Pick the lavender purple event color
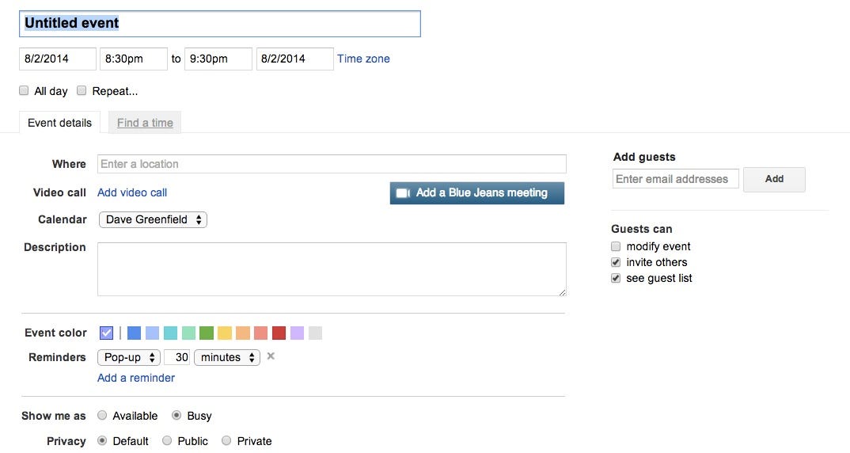850x453 pixels. [x=297, y=333]
